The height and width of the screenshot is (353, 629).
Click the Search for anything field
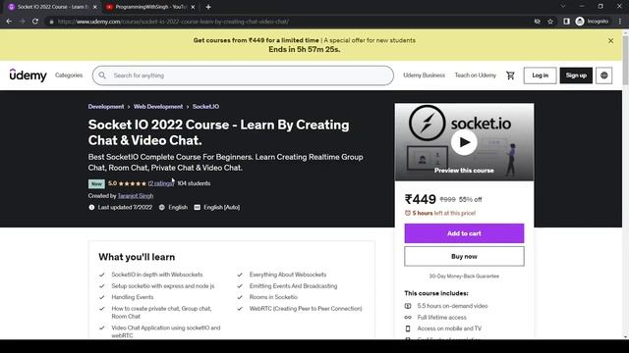[243, 76]
